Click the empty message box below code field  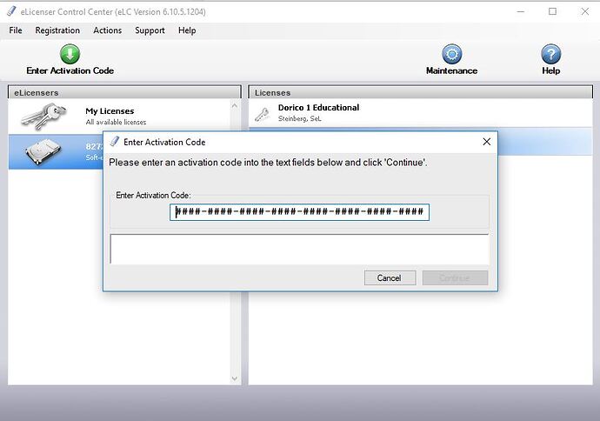[300, 249]
